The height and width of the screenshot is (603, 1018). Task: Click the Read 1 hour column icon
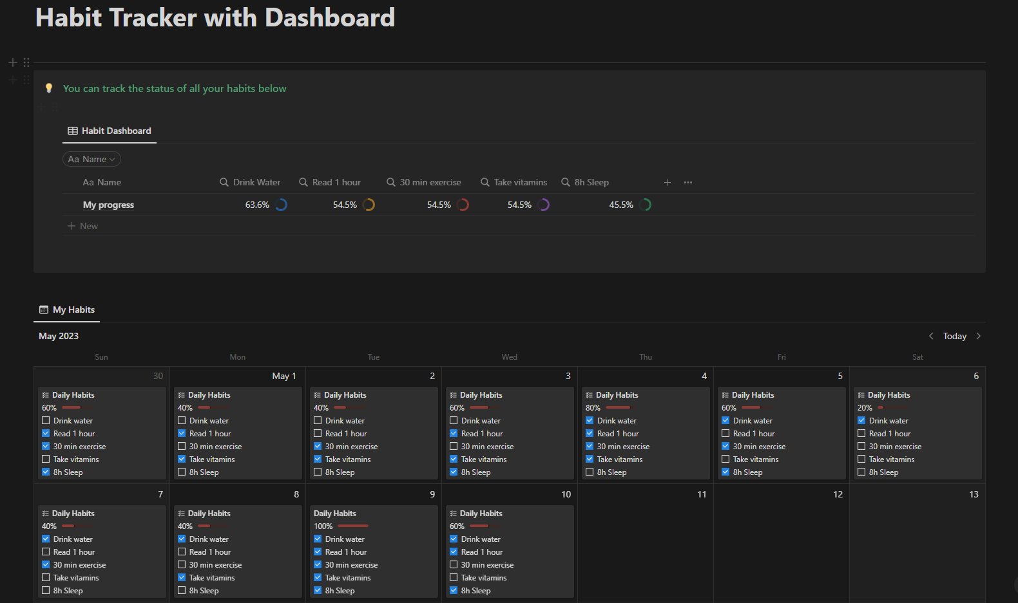click(303, 182)
